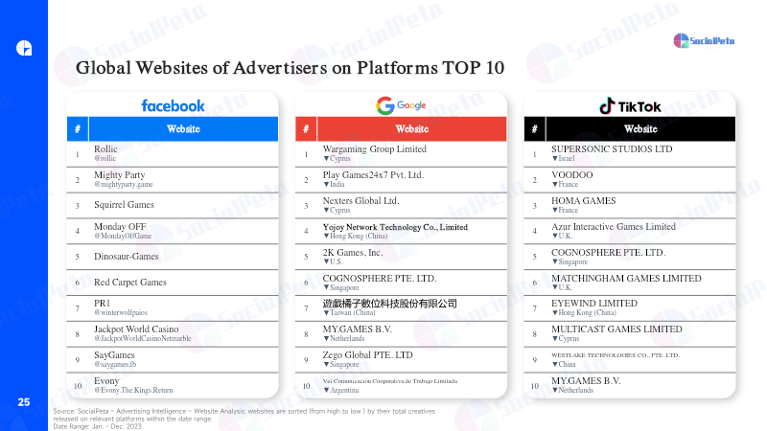Click the triangle marker beside Argentina in row 10
The width and height of the screenshot is (767, 431).
pos(326,391)
